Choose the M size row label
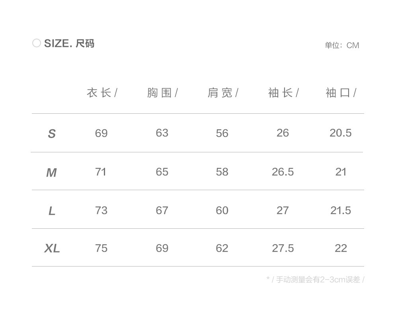Viewport: 398px width, 327px height. pyautogui.click(x=51, y=173)
